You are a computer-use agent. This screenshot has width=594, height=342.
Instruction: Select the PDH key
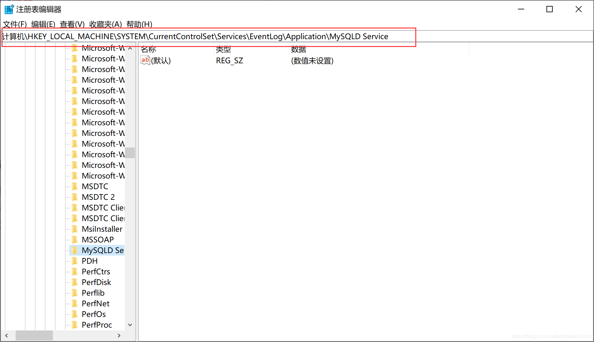[90, 261]
